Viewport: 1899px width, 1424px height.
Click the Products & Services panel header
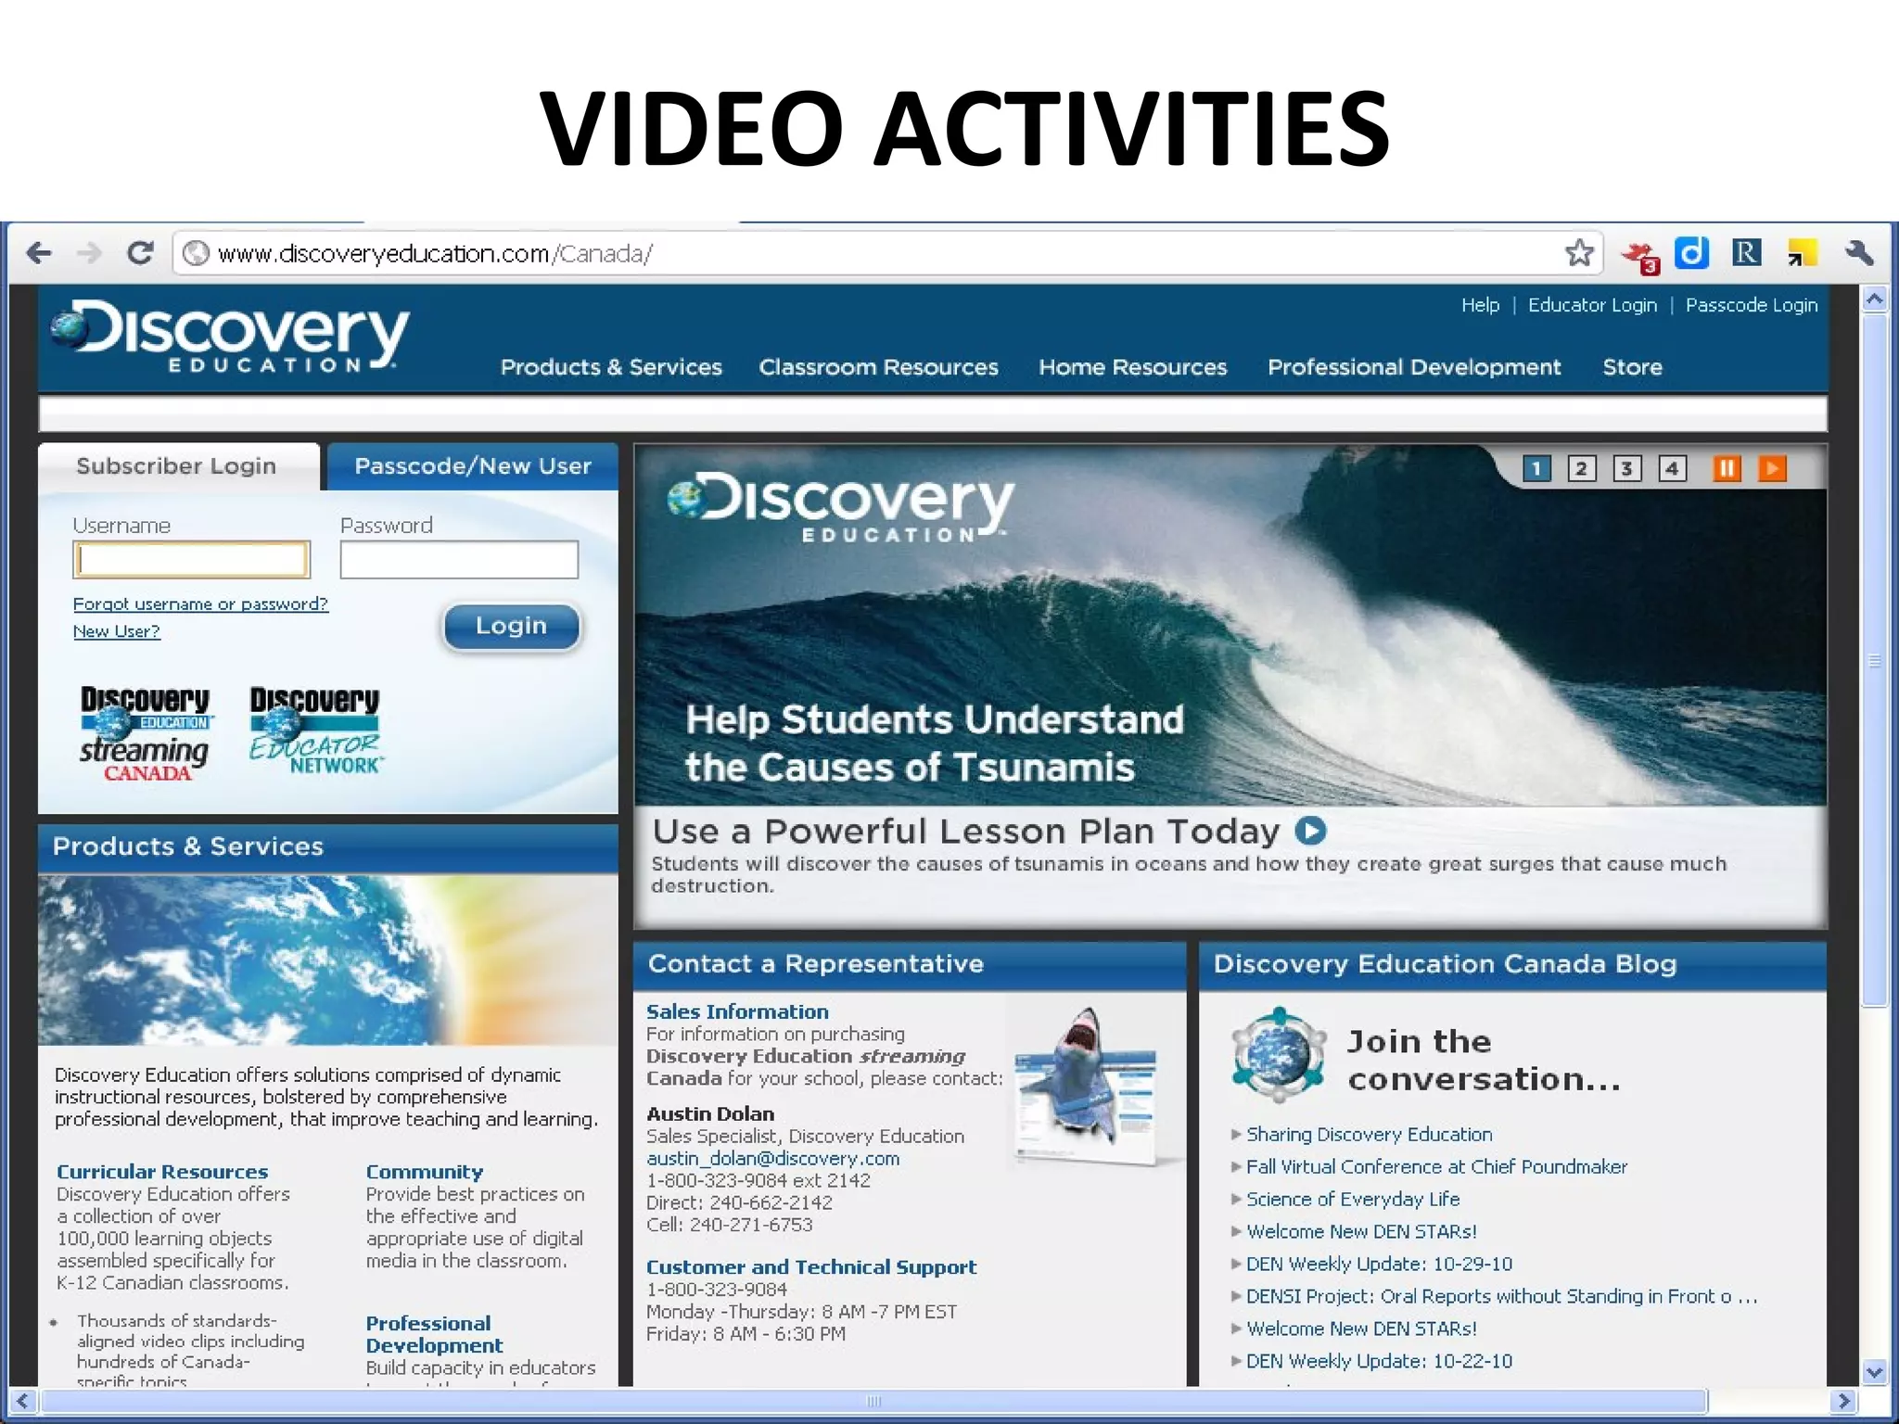[x=328, y=847]
